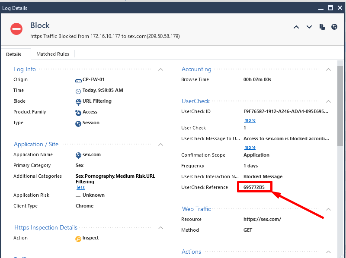Collapse the Application / Site section
Image resolution: width=346 pixels, height=258 pixels.
click(x=160, y=144)
